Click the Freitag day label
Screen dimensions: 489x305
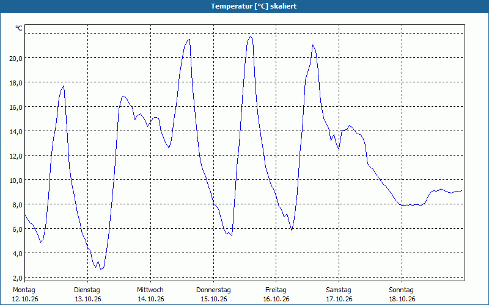(276, 290)
